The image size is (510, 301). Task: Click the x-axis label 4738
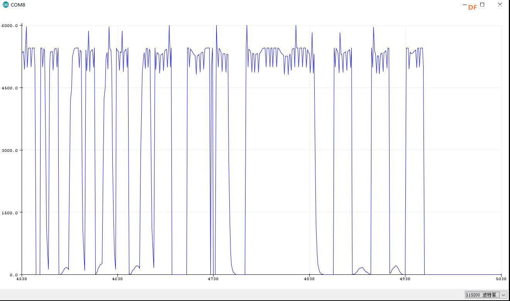(213, 279)
